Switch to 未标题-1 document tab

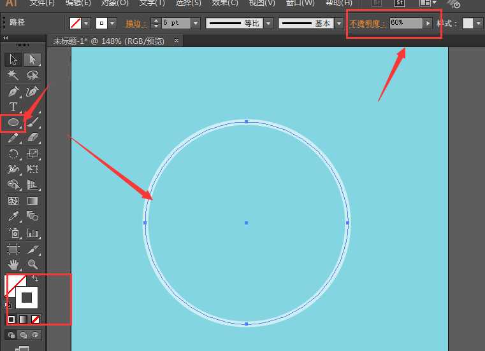click(x=108, y=41)
